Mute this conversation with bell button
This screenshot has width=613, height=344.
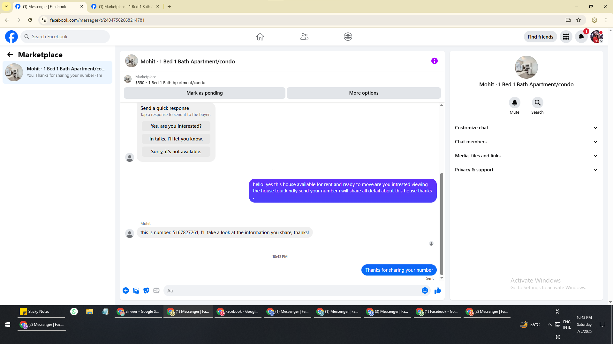point(514,103)
